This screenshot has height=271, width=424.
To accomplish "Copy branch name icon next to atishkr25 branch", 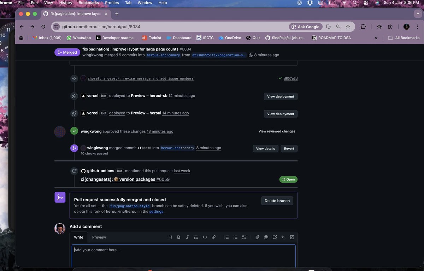I will 251,55.
